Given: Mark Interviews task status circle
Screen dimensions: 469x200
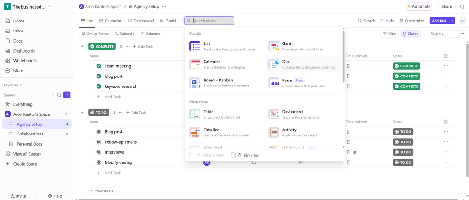Looking at the screenshot, I should (x=99, y=152).
